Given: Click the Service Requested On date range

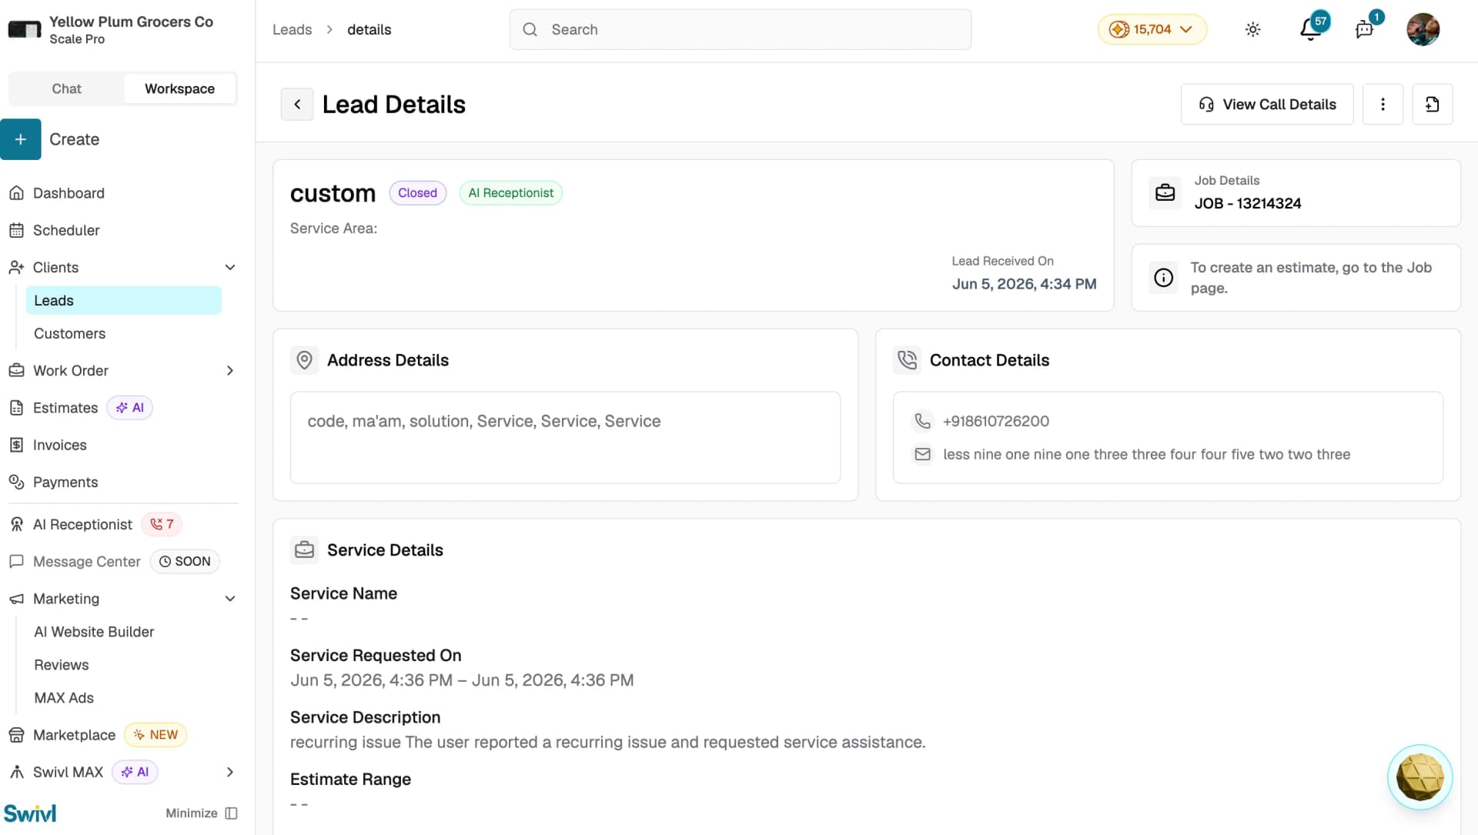Looking at the screenshot, I should [x=462, y=680].
